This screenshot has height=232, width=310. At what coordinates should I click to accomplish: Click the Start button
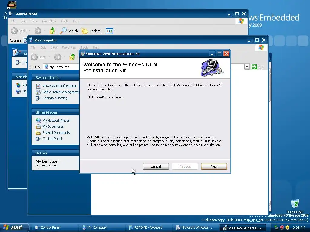(x=14, y=227)
